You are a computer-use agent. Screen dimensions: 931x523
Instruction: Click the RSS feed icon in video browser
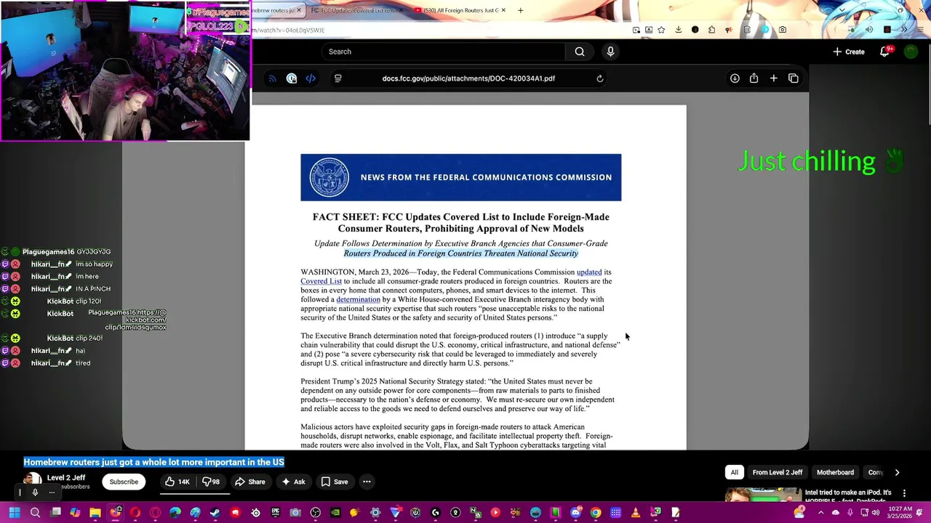272,78
